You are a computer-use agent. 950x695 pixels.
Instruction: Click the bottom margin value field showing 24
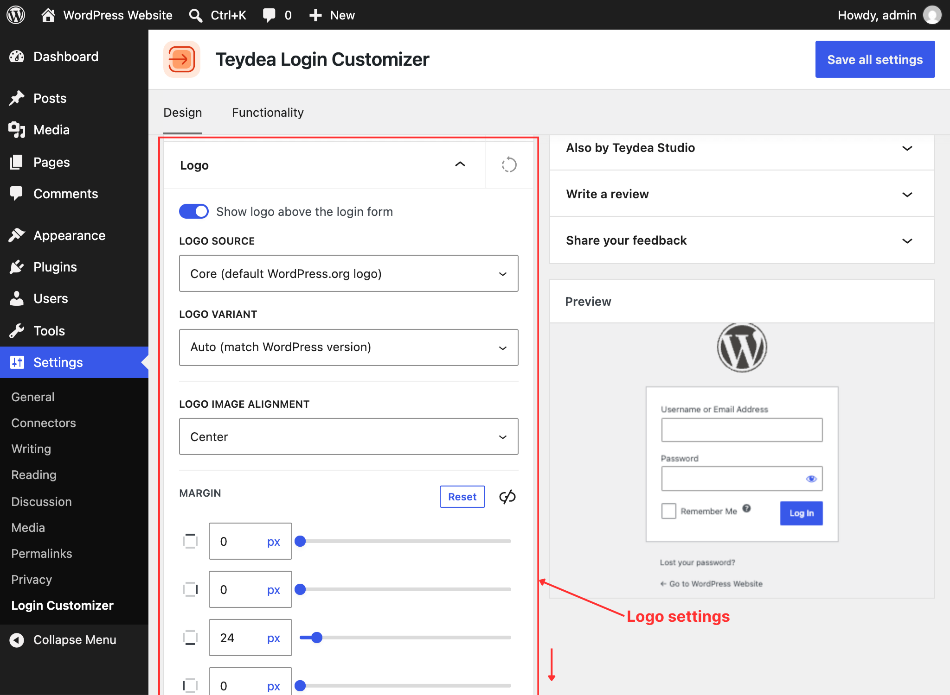click(x=250, y=638)
